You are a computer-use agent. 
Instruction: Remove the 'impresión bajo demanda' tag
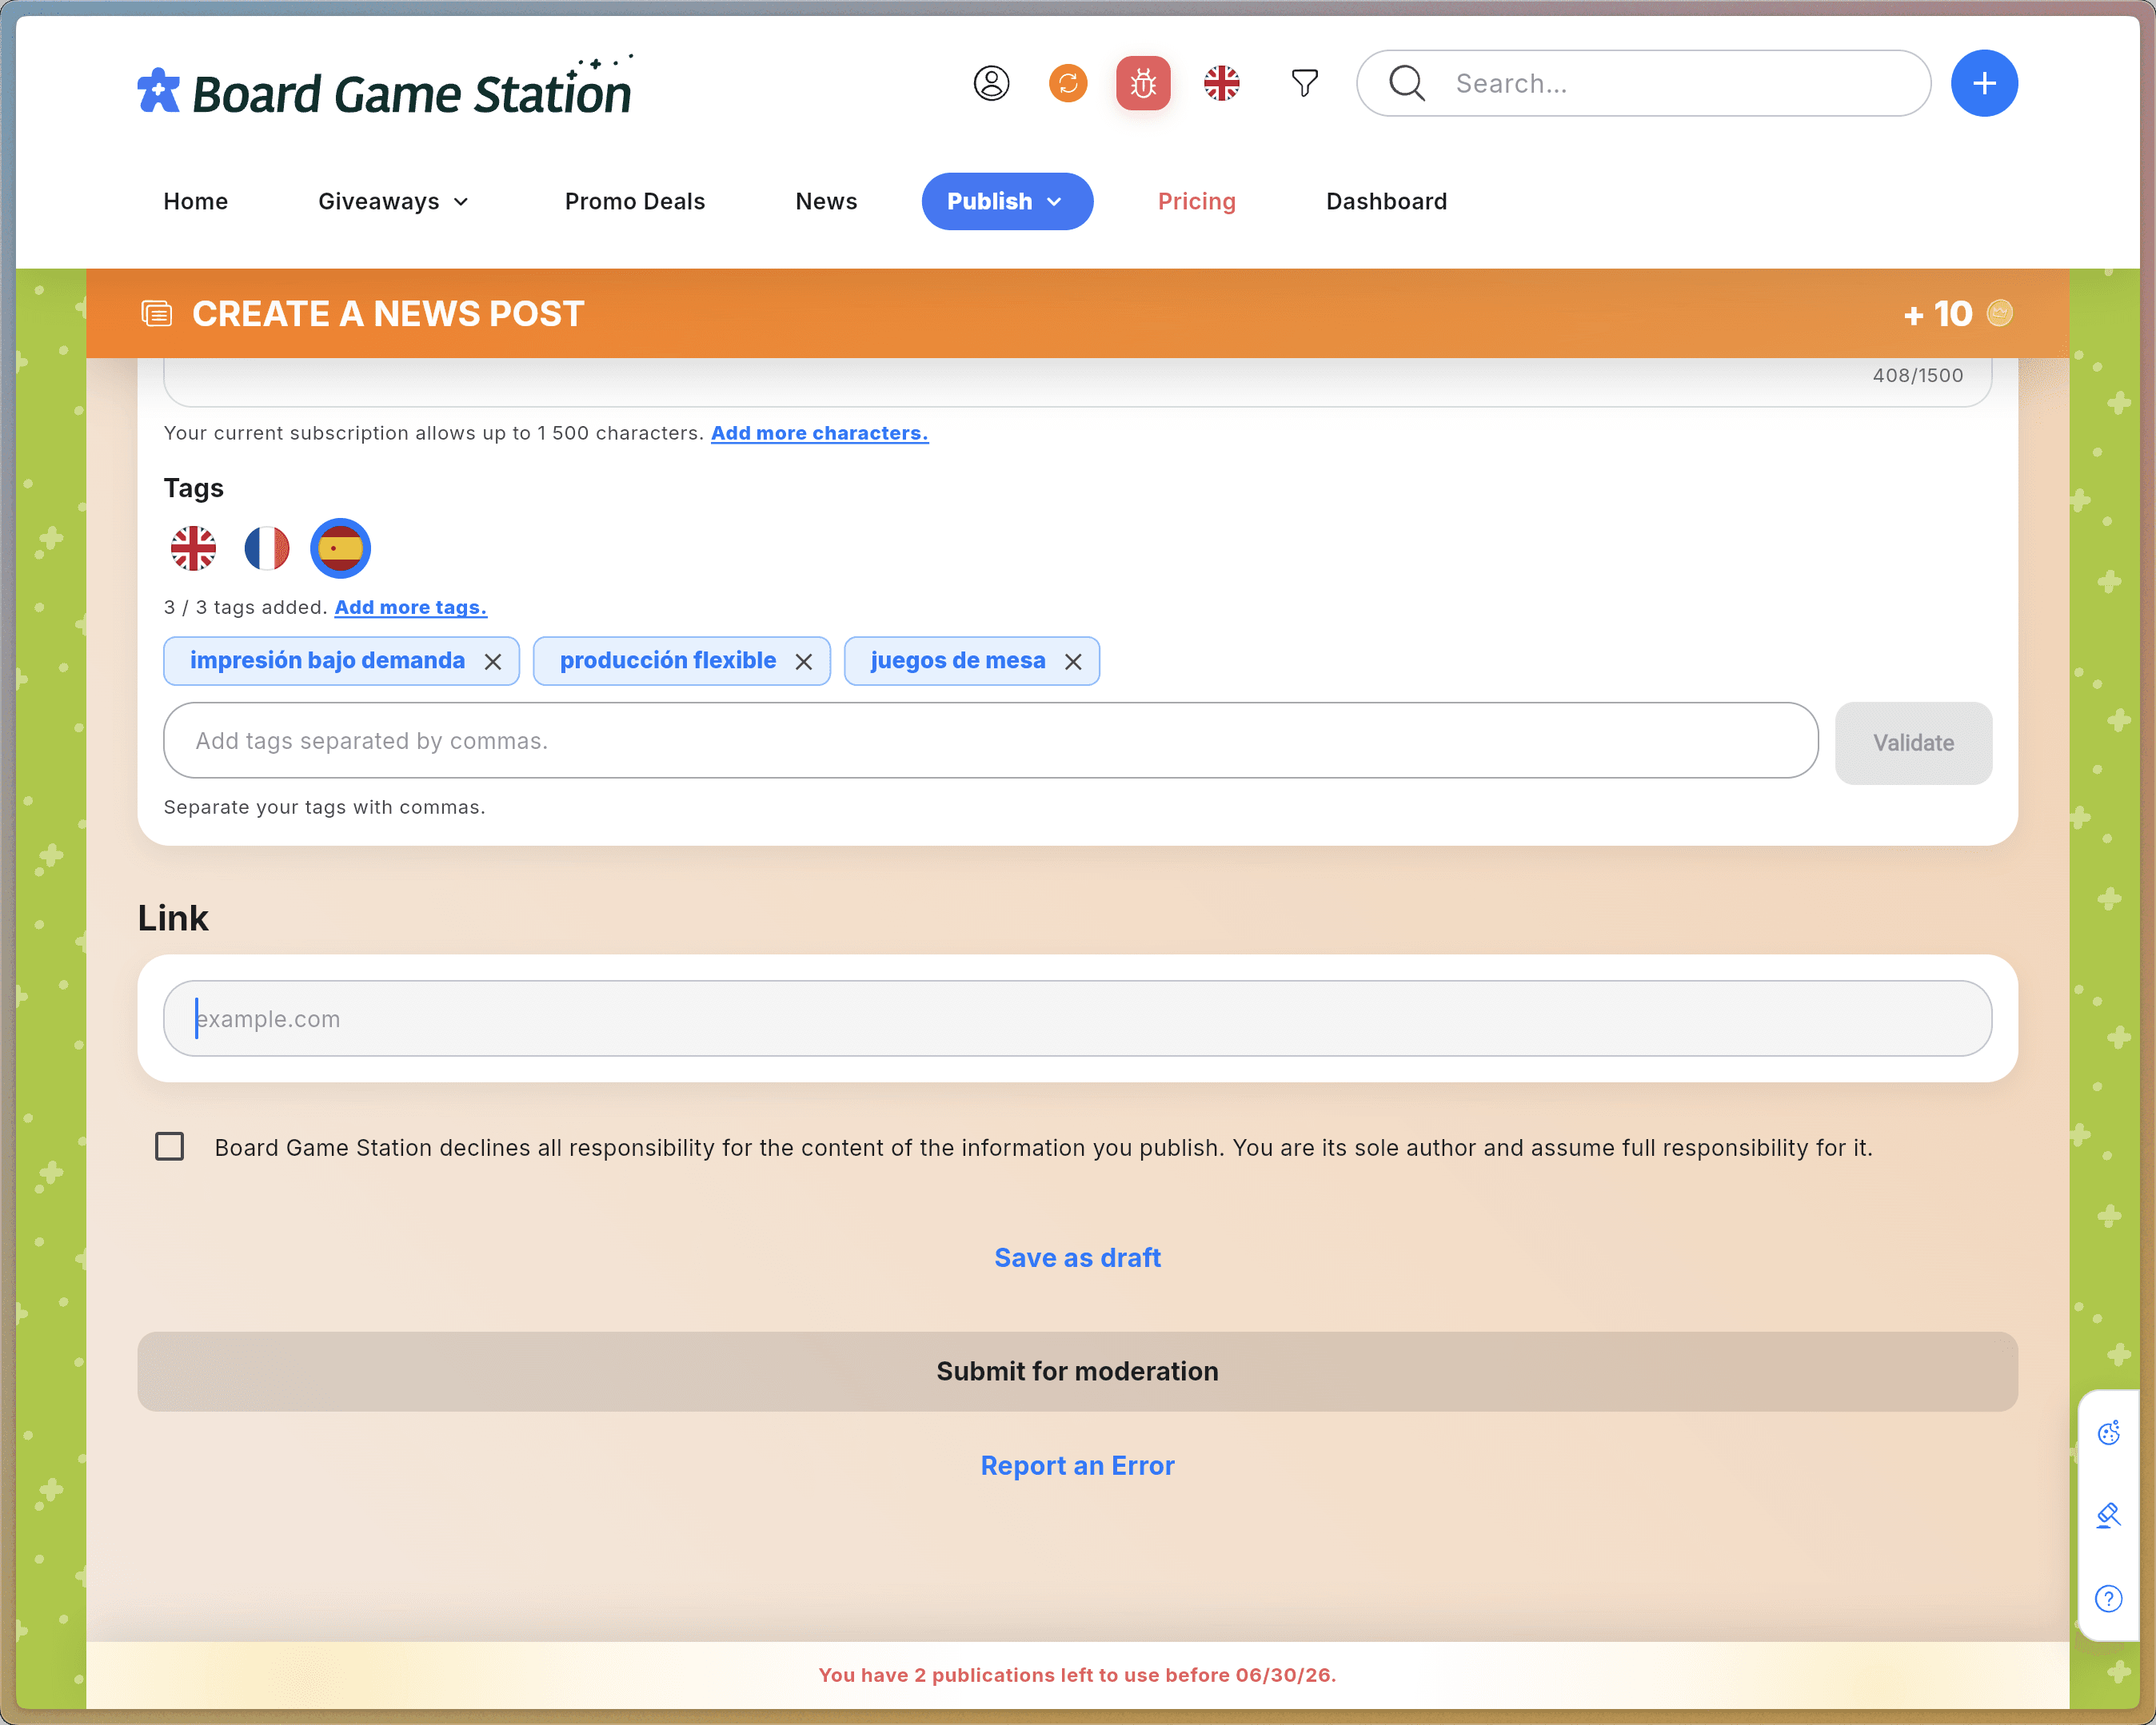point(493,662)
